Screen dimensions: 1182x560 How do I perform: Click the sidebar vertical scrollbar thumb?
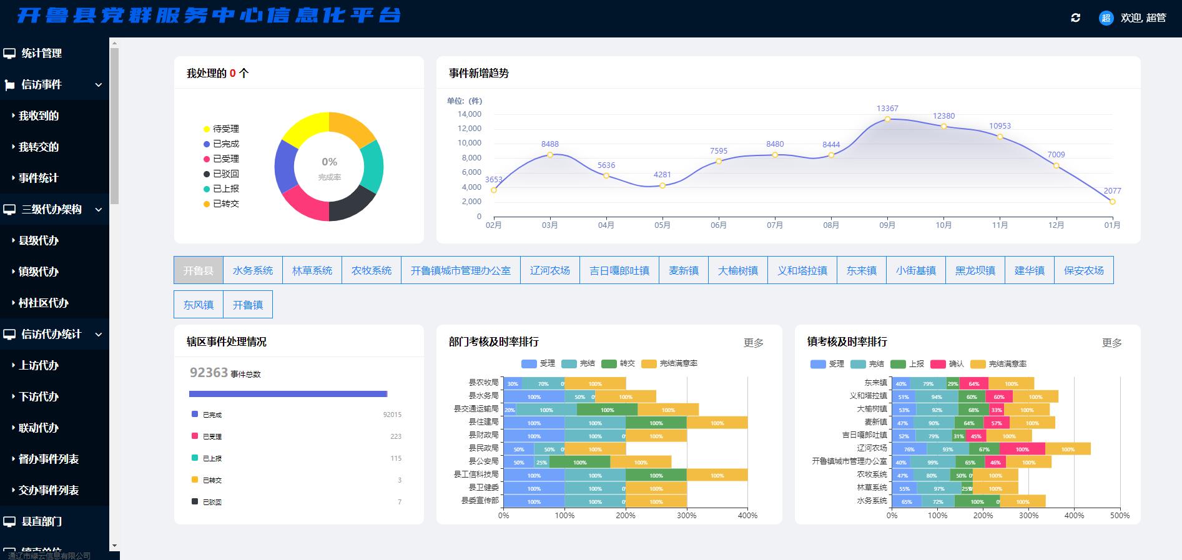click(114, 125)
